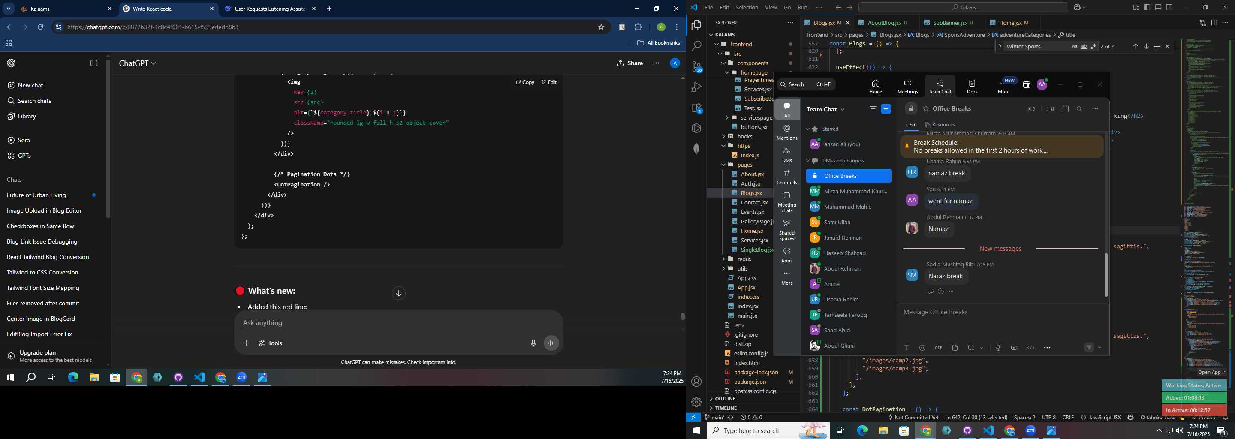Start video meeting from Office Breaks header
The image size is (1235, 439).
coord(1050,109)
